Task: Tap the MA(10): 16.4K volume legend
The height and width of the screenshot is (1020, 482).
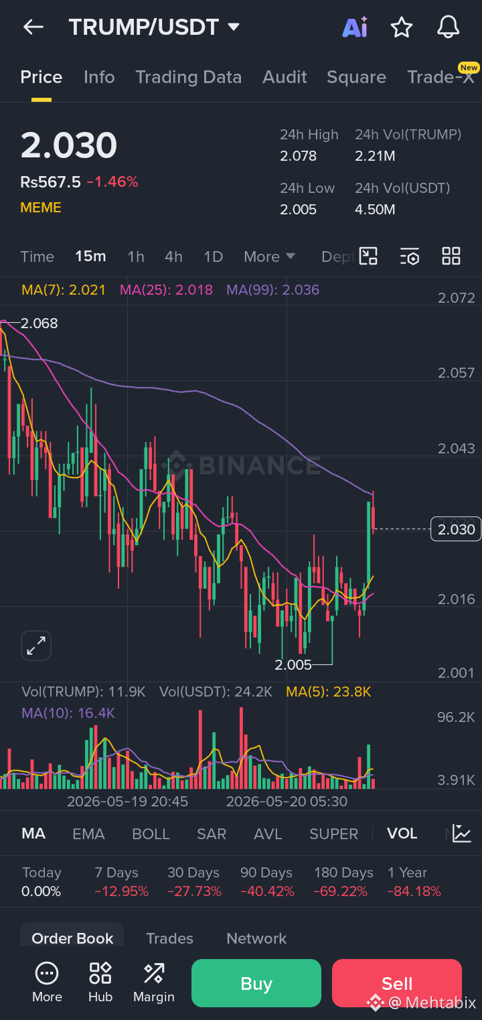Action: click(x=68, y=713)
